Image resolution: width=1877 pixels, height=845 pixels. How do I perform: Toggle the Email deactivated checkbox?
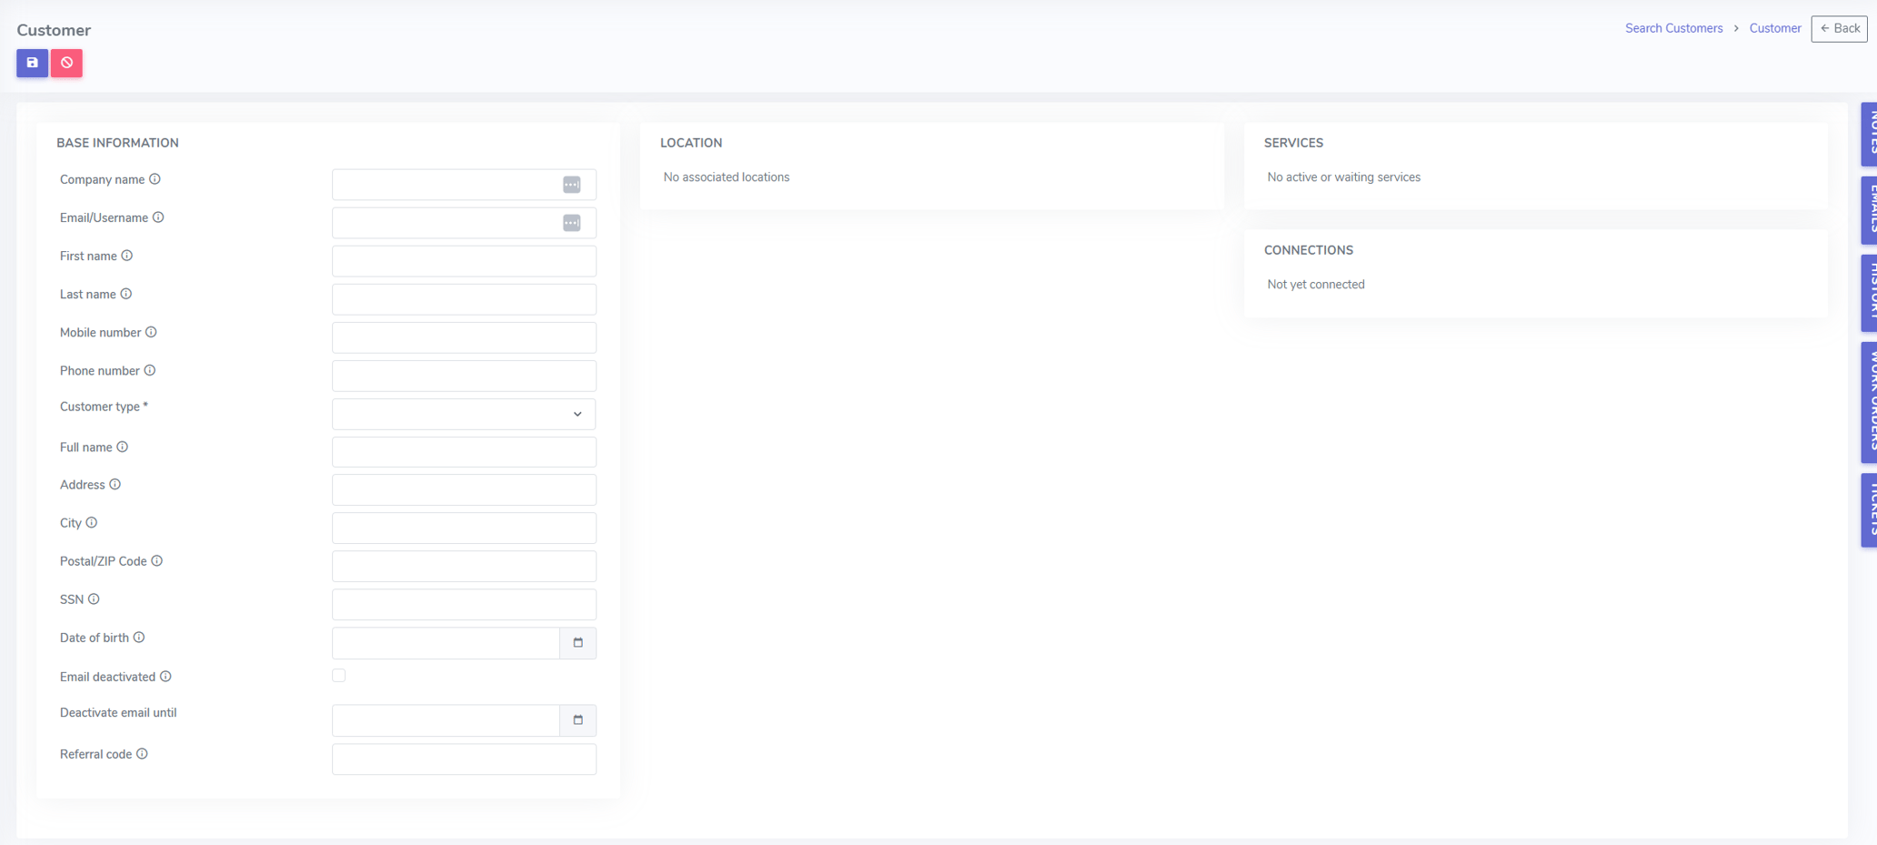click(x=338, y=675)
